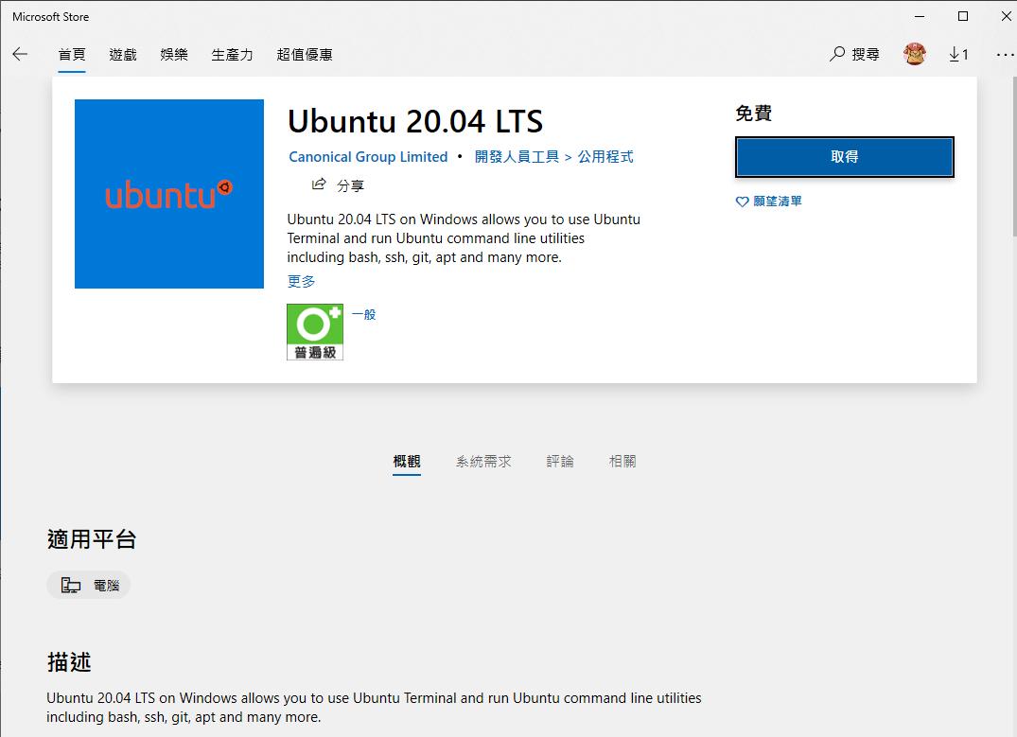Go back with the back arrow
Viewport: 1017px width, 737px height.
(20, 55)
